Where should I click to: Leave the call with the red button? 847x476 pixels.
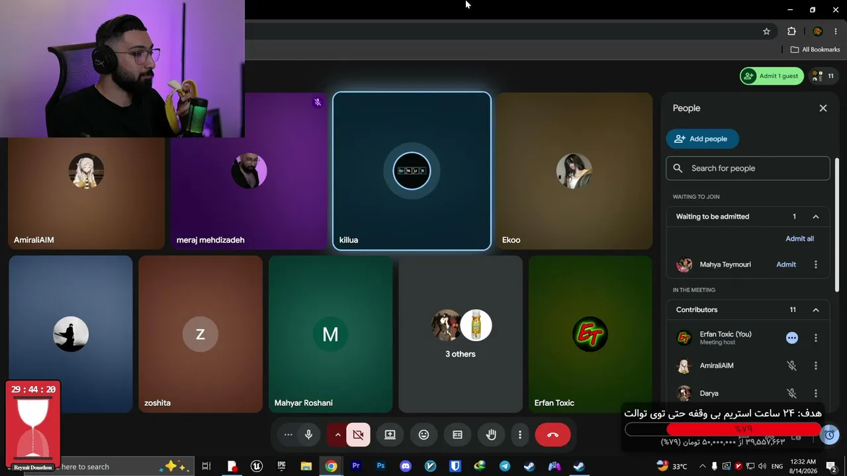coord(553,435)
